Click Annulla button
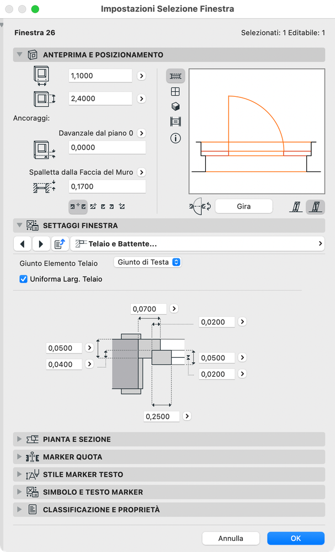335x552 pixels. 231,538
